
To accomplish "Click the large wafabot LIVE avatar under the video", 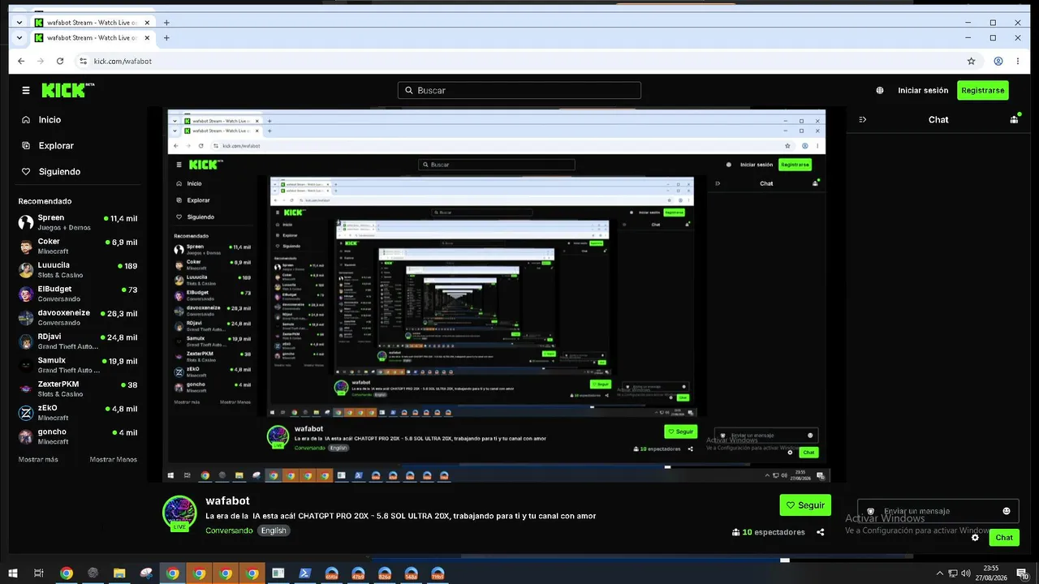I will pyautogui.click(x=179, y=513).
